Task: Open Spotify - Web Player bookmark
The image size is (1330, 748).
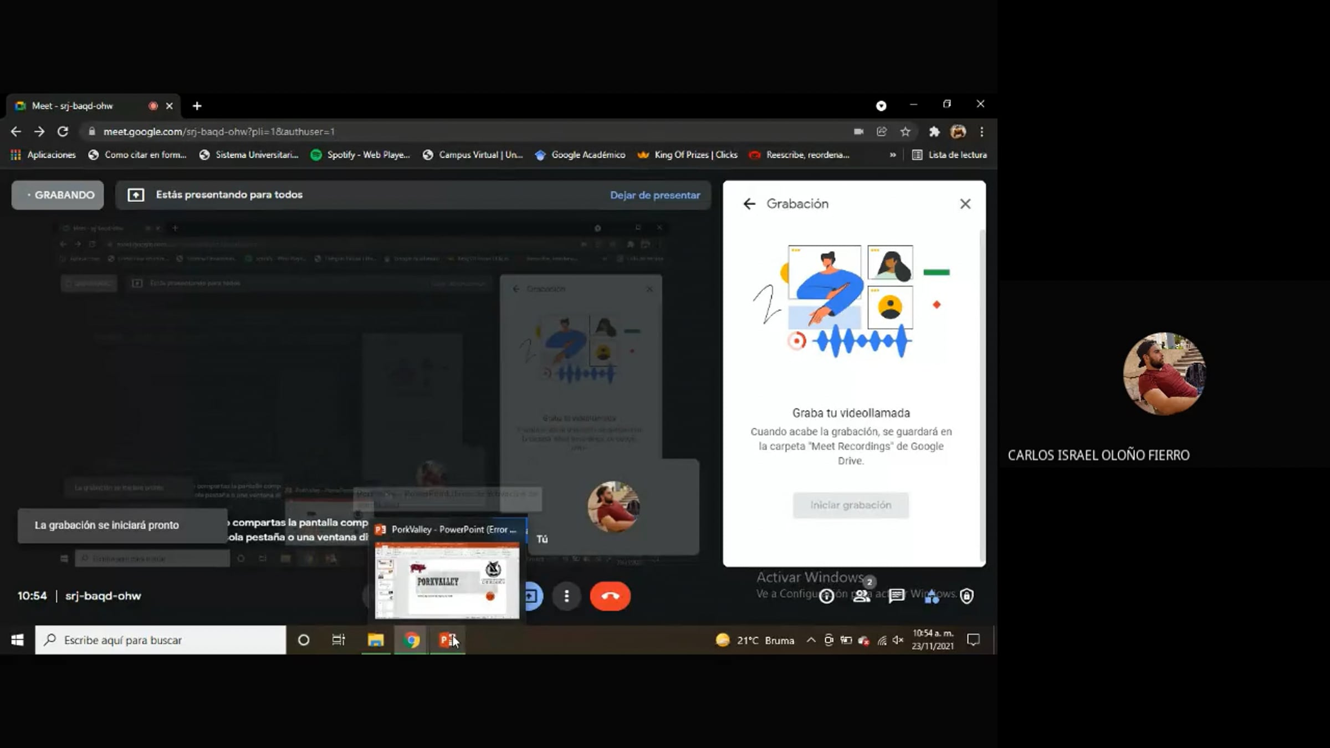Action: pyautogui.click(x=360, y=155)
